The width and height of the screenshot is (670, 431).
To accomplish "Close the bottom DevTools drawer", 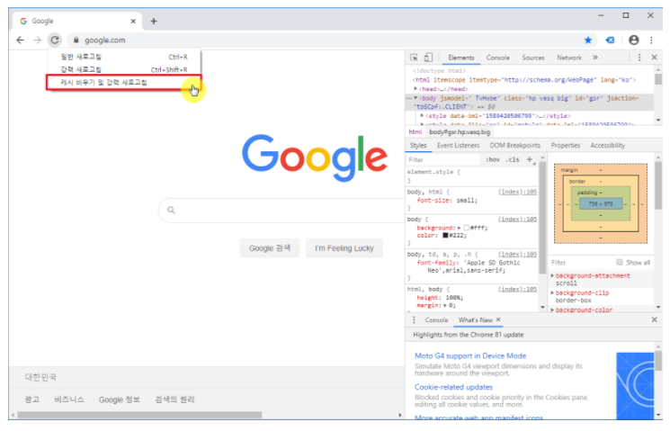I will [x=654, y=319].
